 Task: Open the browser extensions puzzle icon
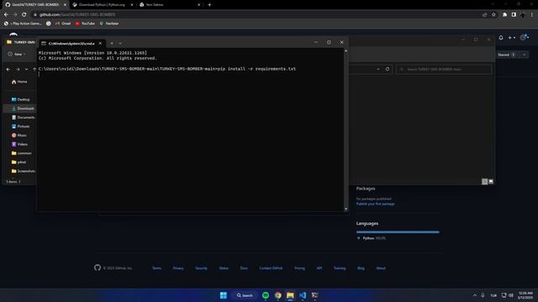pos(504,15)
